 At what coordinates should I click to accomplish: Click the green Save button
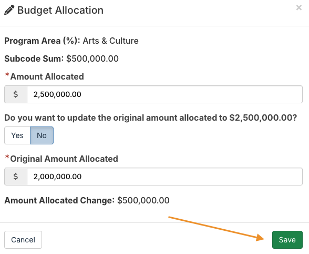[287, 240]
